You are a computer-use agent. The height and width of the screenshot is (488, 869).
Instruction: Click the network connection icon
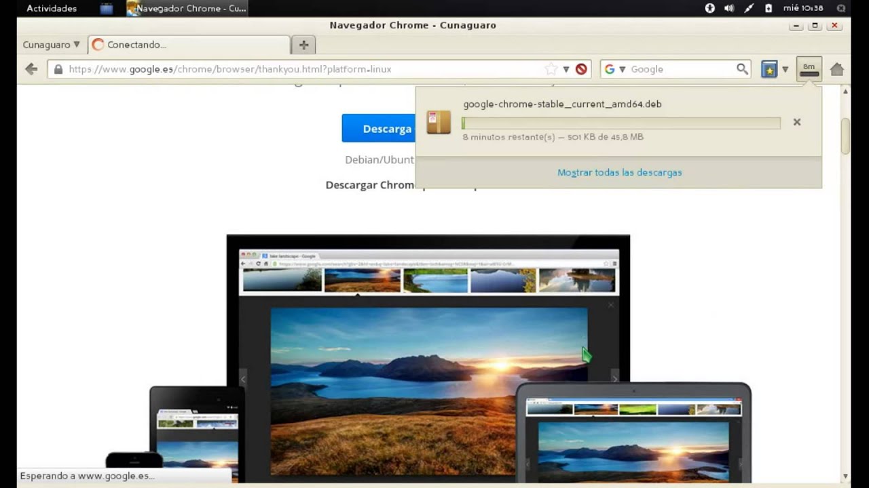click(x=749, y=8)
